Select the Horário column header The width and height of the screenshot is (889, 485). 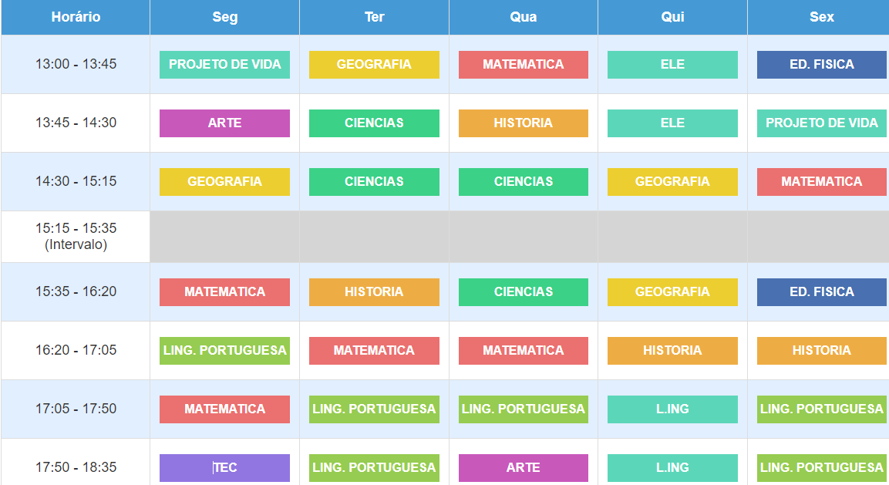76,17
